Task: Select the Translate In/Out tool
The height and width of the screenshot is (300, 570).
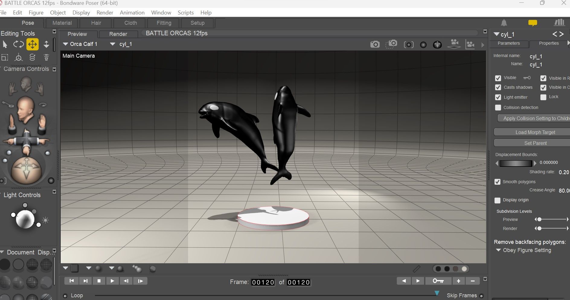Action: coord(46,44)
